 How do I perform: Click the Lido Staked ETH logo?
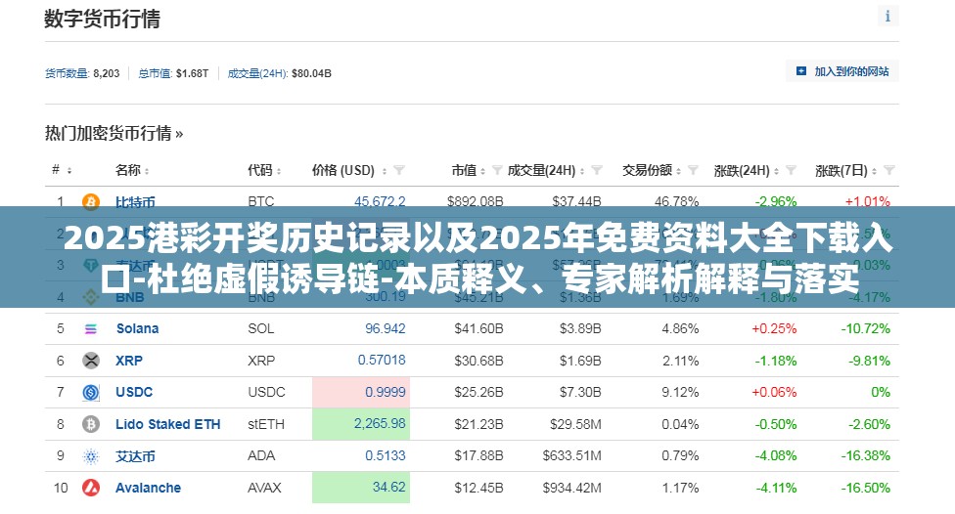(91, 424)
